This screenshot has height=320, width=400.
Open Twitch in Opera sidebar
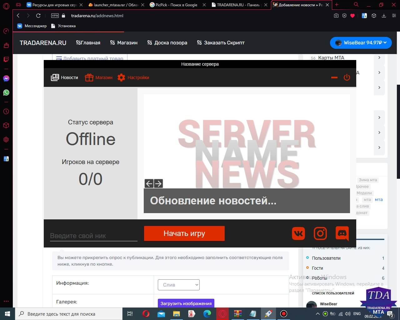(x=6, y=59)
